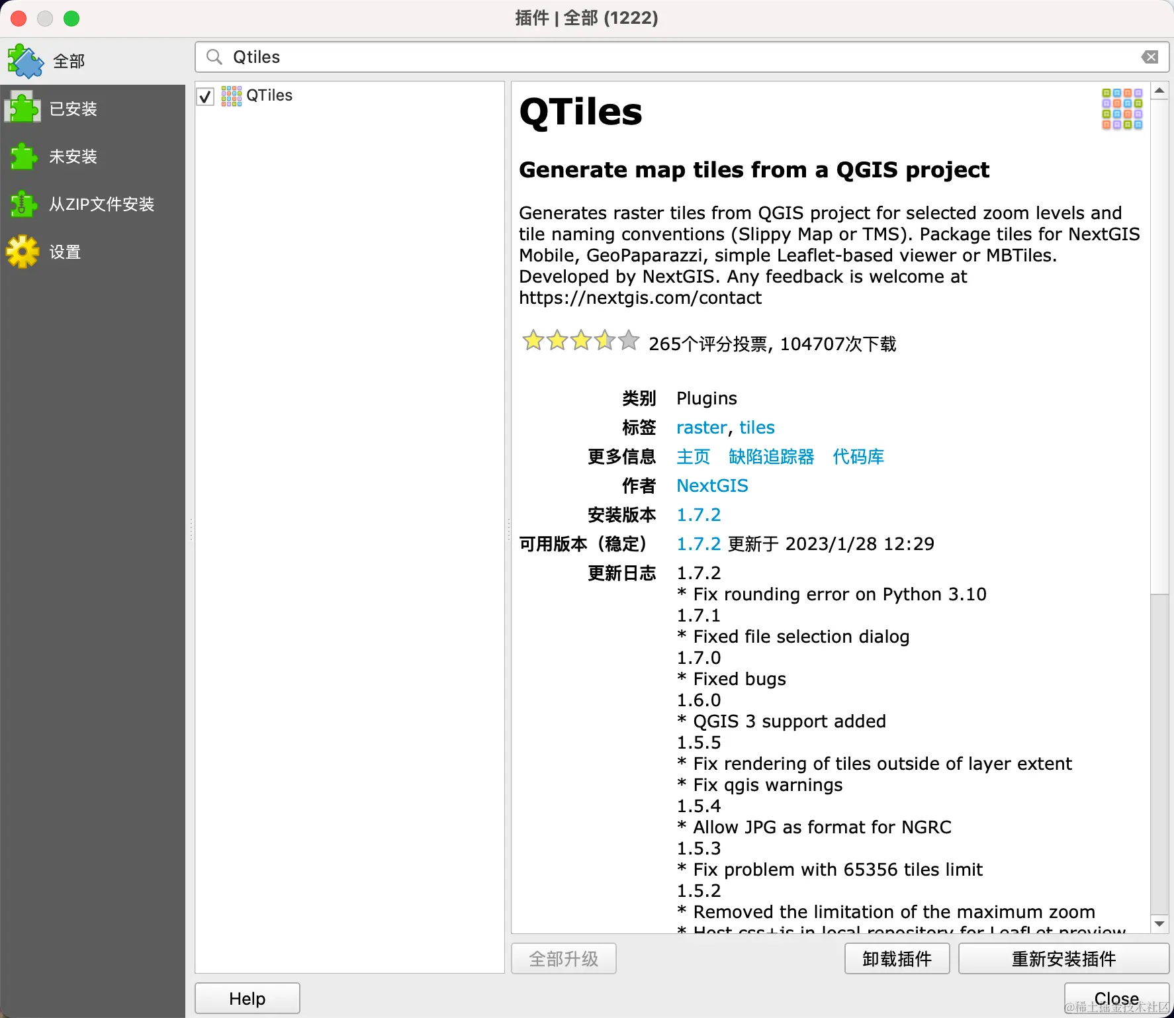Uncheck the QTiles plugin checkbox
Screen dimensions: 1174x1018
coord(205,97)
